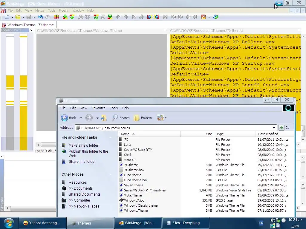Viewport: 306px width, 229px height.
Task: Select the Windows7.jpg file
Action: (x=134, y=200)
